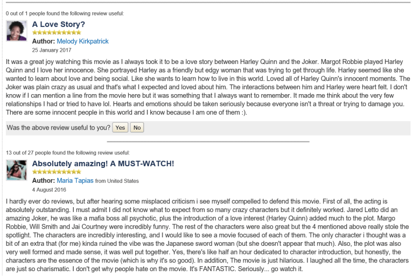This screenshot has width=420, height=276.
Task: Click Melody Kirkpatrick's avatar photo
Action: click(16, 31)
